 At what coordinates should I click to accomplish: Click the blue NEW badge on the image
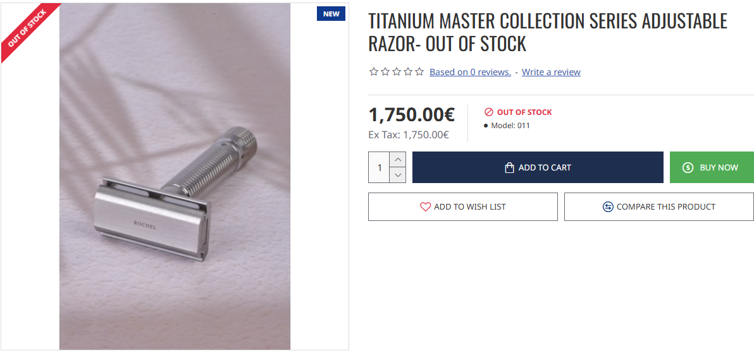pos(331,14)
